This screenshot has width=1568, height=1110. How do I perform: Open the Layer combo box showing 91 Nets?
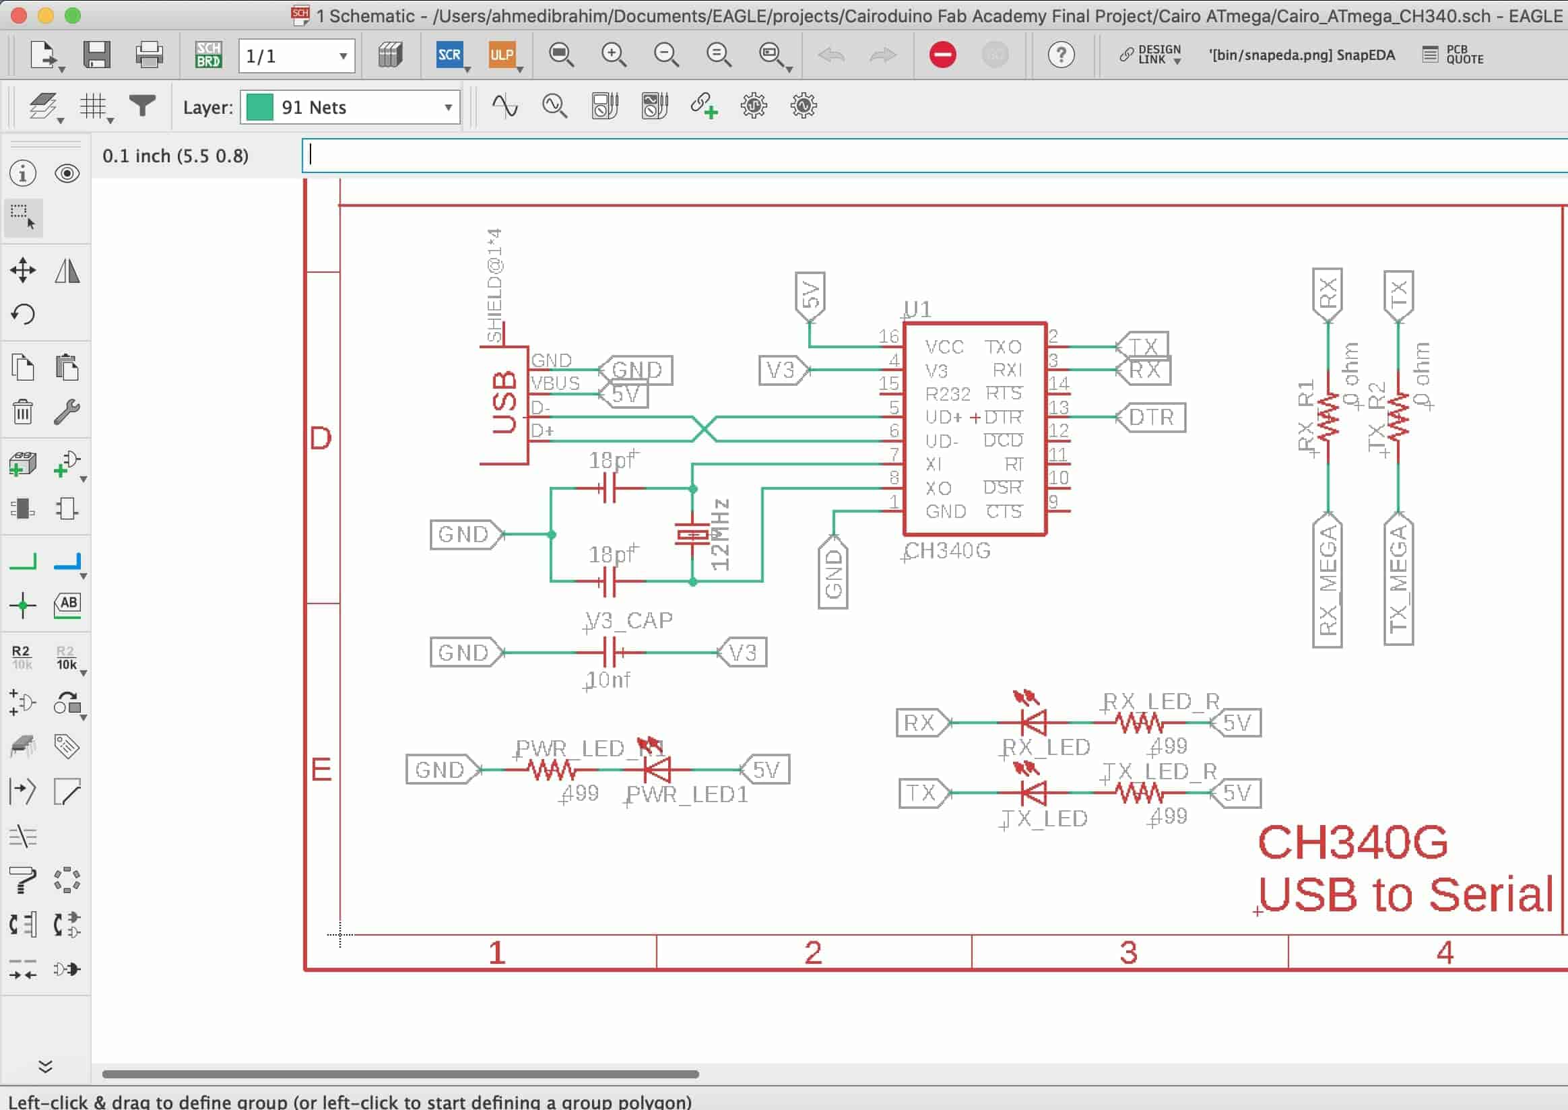pos(350,107)
